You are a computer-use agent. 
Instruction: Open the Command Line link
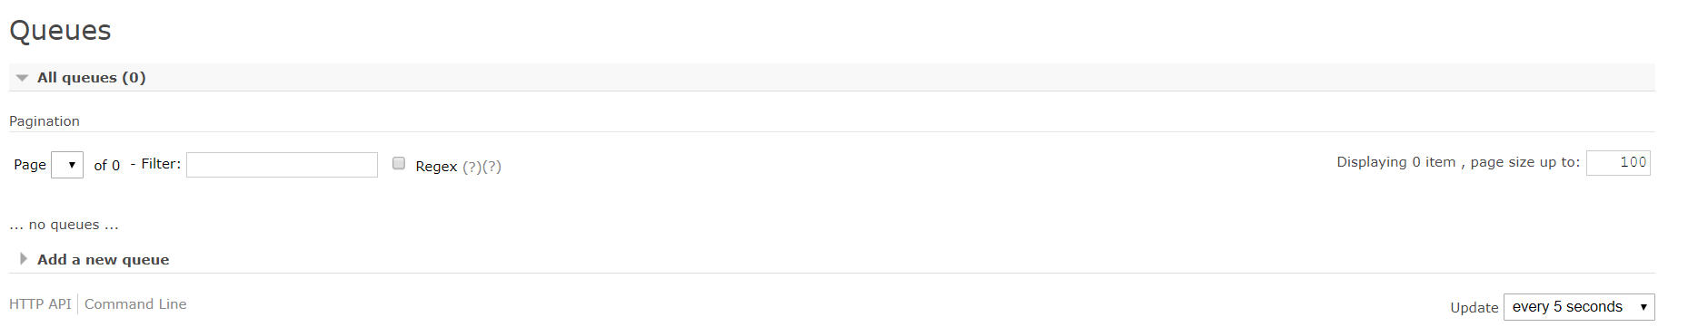(x=135, y=304)
